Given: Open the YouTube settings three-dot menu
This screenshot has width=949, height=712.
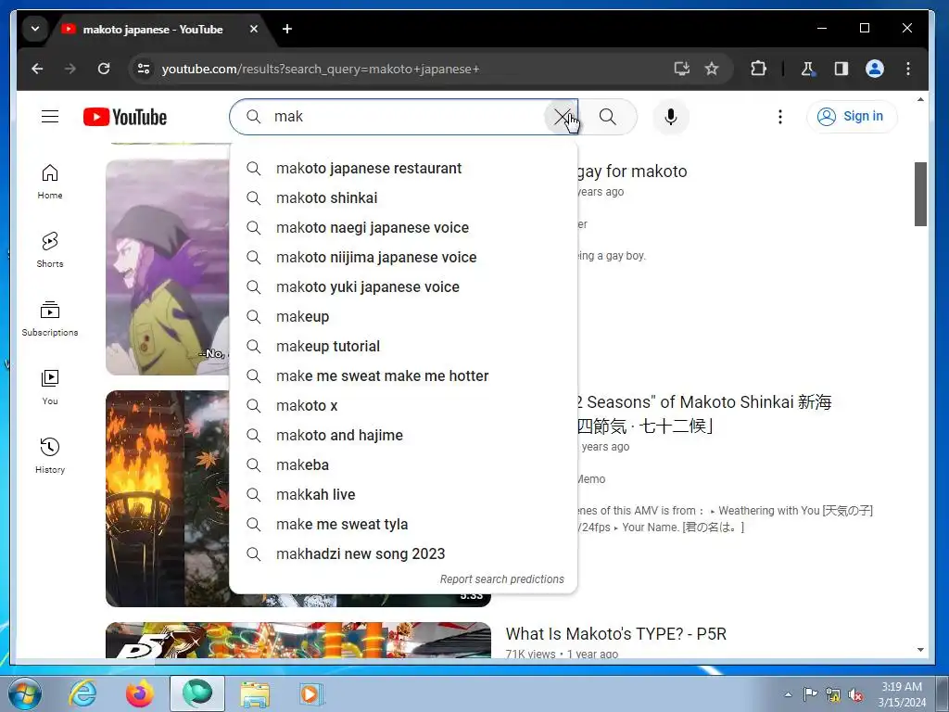Looking at the screenshot, I should 780,117.
